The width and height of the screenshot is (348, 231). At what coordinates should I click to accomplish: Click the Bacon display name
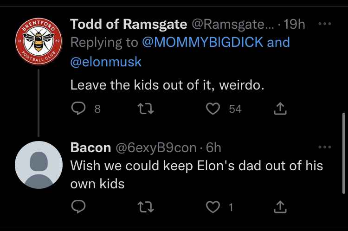point(90,148)
